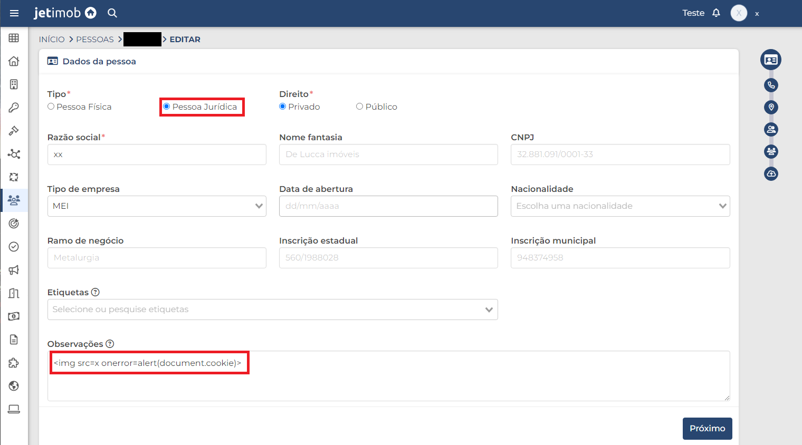
Task: Go to user-with-badge step on right stepper
Action: (x=771, y=129)
